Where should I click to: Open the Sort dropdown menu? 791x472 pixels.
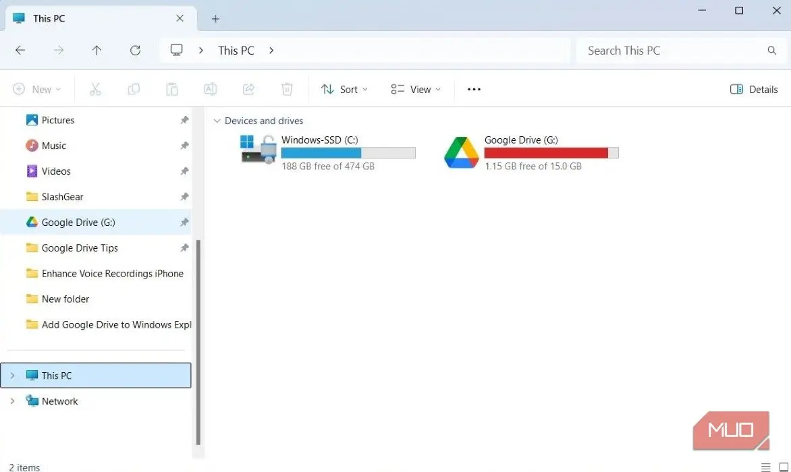click(x=344, y=89)
